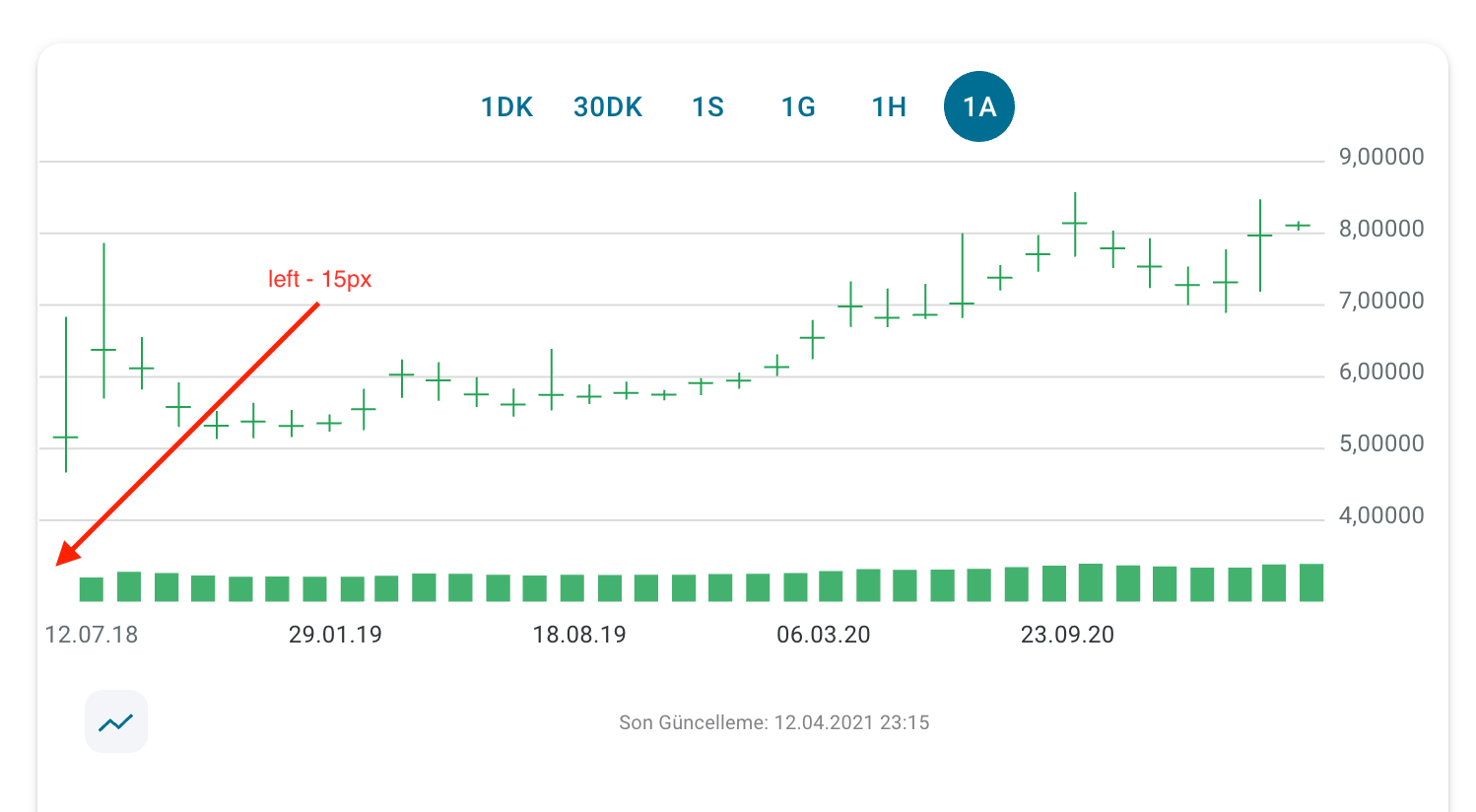
Task: Switch to the 30DK timeframe
Action: click(608, 106)
